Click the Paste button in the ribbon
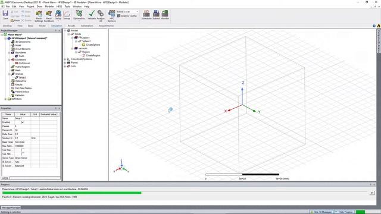381x214 pixels. 15,21
